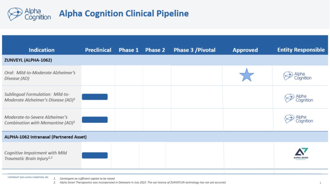Click Alpha Cognition logo in Sublingual Formulation row

click(299, 98)
